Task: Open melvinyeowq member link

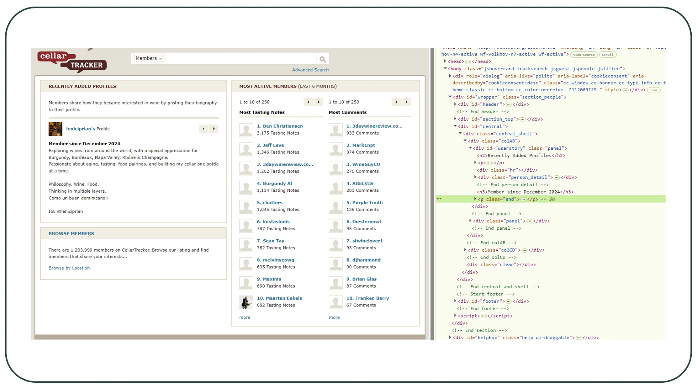Action: click(x=276, y=260)
